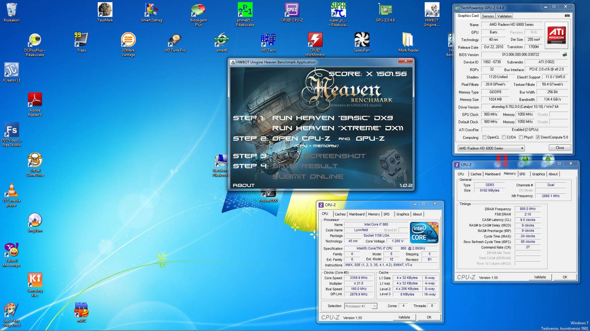Click OK in bottom CPU-Z window

tap(429, 317)
